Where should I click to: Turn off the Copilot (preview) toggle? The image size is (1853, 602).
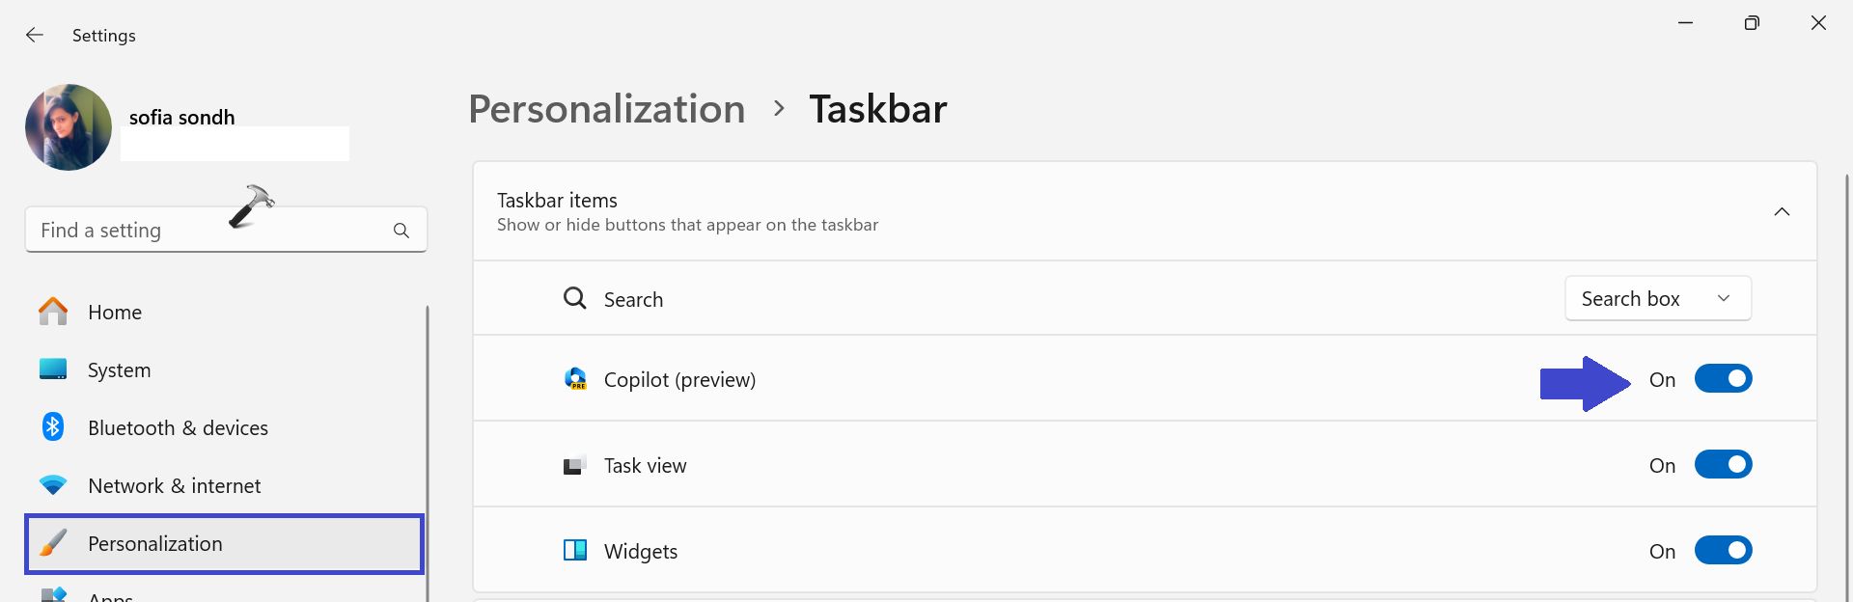pos(1723,379)
